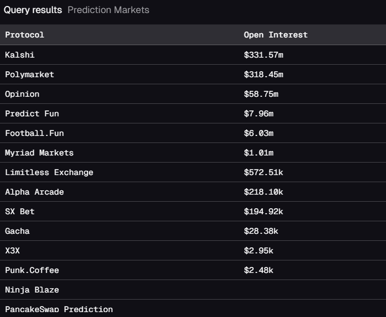Select the SX Bet entry
This screenshot has width=386, height=317.
tap(20, 212)
